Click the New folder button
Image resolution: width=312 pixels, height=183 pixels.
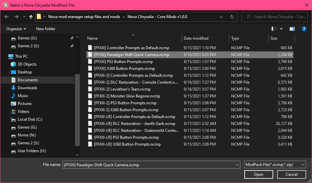click(46, 29)
